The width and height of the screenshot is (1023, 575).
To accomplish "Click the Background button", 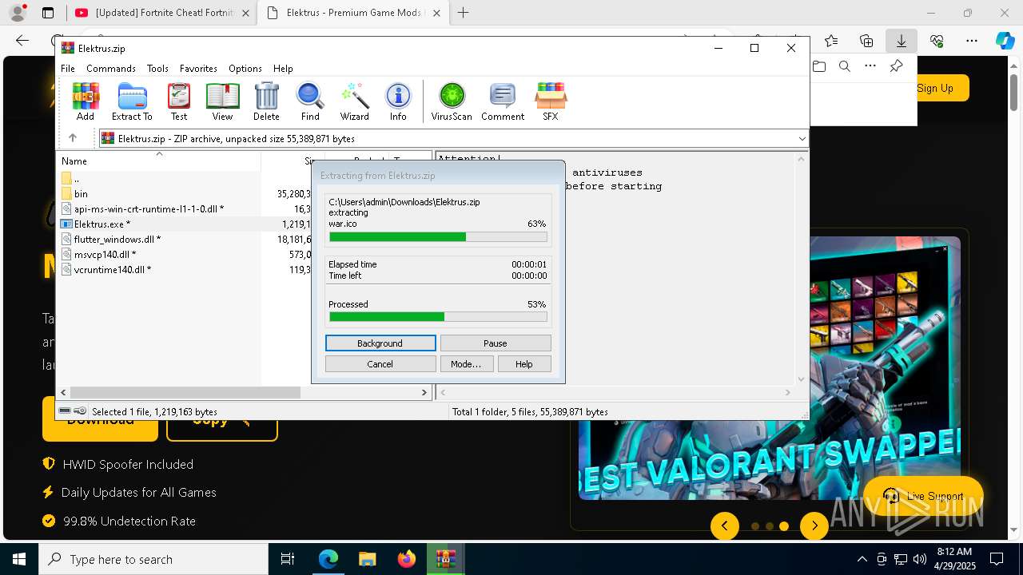I will [x=380, y=343].
